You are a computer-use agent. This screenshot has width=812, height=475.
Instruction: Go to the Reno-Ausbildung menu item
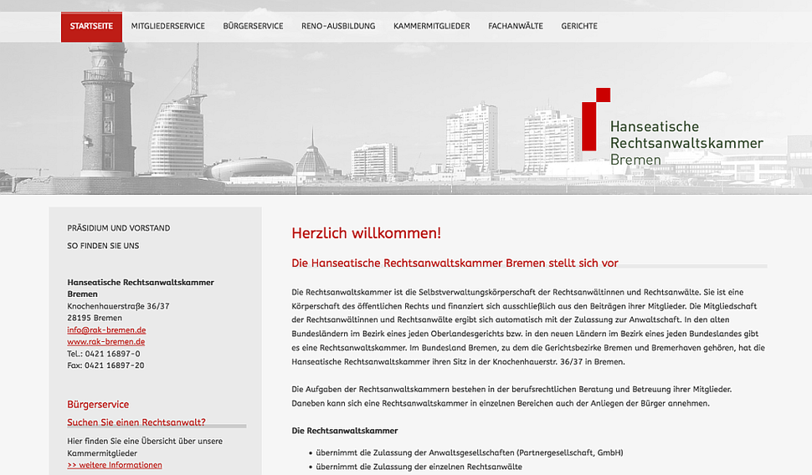coord(338,26)
